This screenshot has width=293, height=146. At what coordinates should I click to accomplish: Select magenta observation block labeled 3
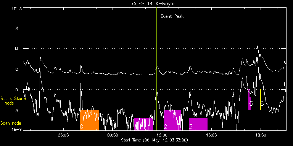point(198,124)
